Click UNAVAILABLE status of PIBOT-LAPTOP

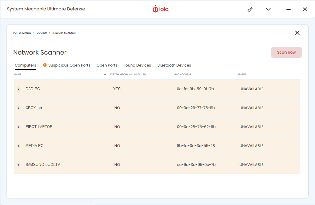(x=251, y=126)
